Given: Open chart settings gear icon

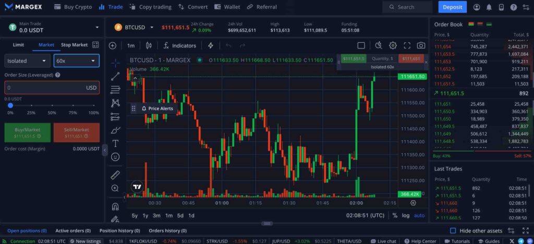Looking at the screenshot, I should coord(393,45).
